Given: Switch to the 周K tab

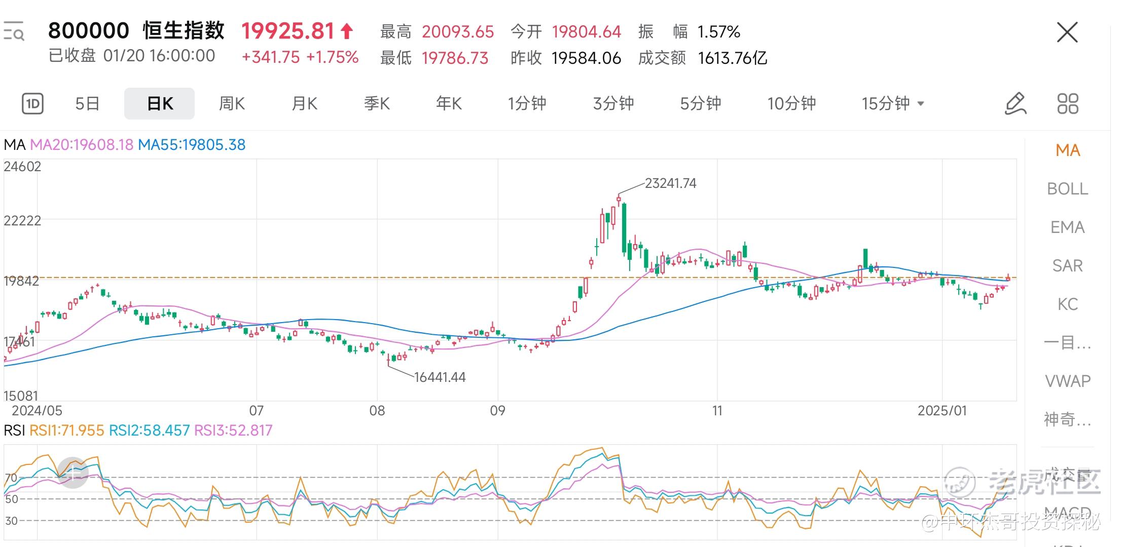Looking at the screenshot, I should [232, 104].
